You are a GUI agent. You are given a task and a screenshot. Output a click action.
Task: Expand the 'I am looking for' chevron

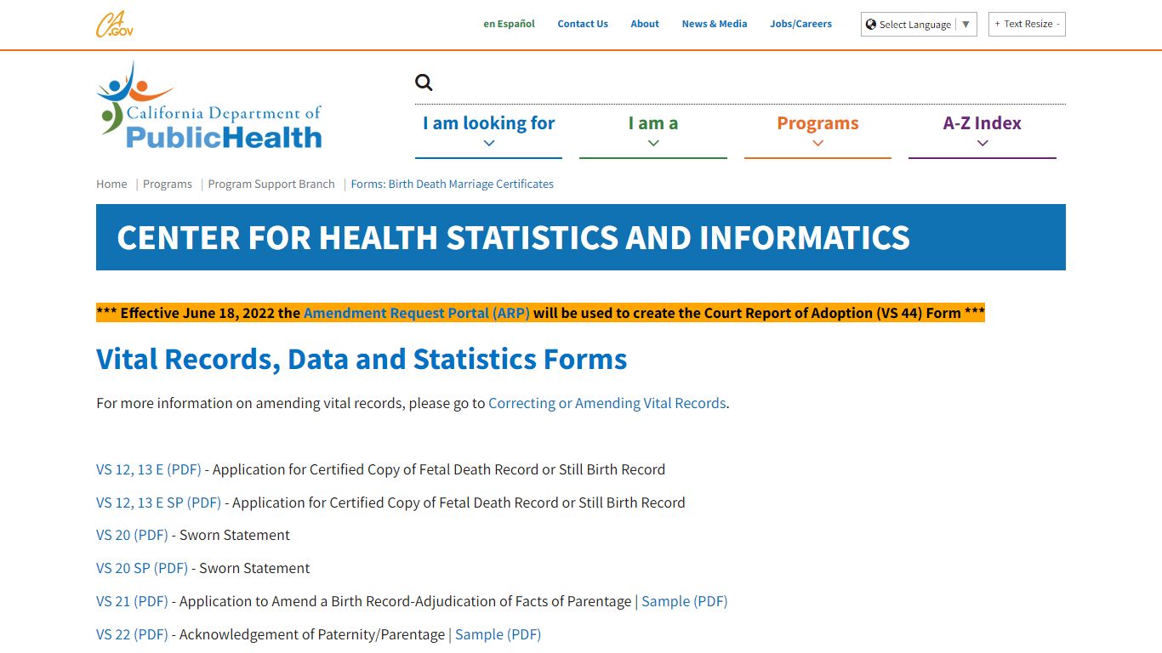click(x=489, y=143)
